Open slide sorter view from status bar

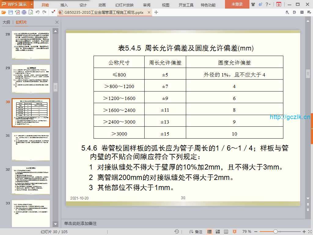click(x=217, y=232)
